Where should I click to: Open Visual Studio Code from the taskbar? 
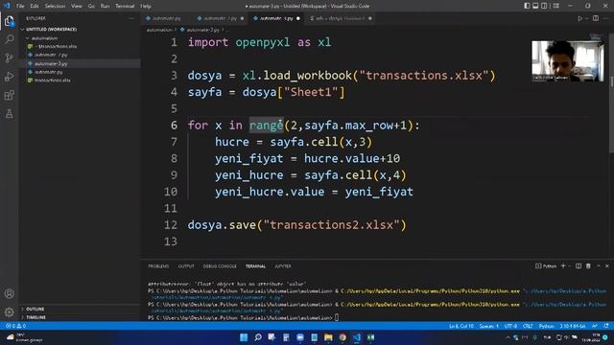[x=356, y=337]
